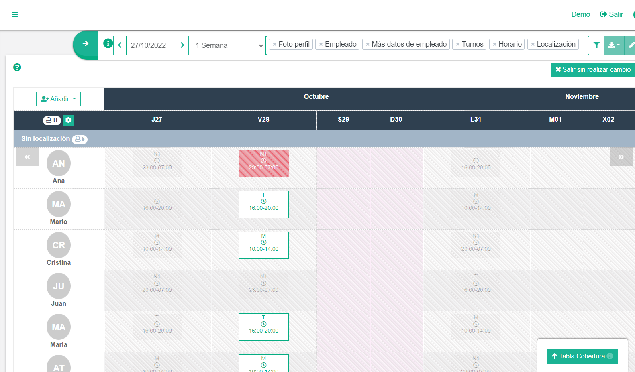The width and height of the screenshot is (635, 372).
Task: Expand the 1 Semana period dropdown
Action: click(x=227, y=45)
